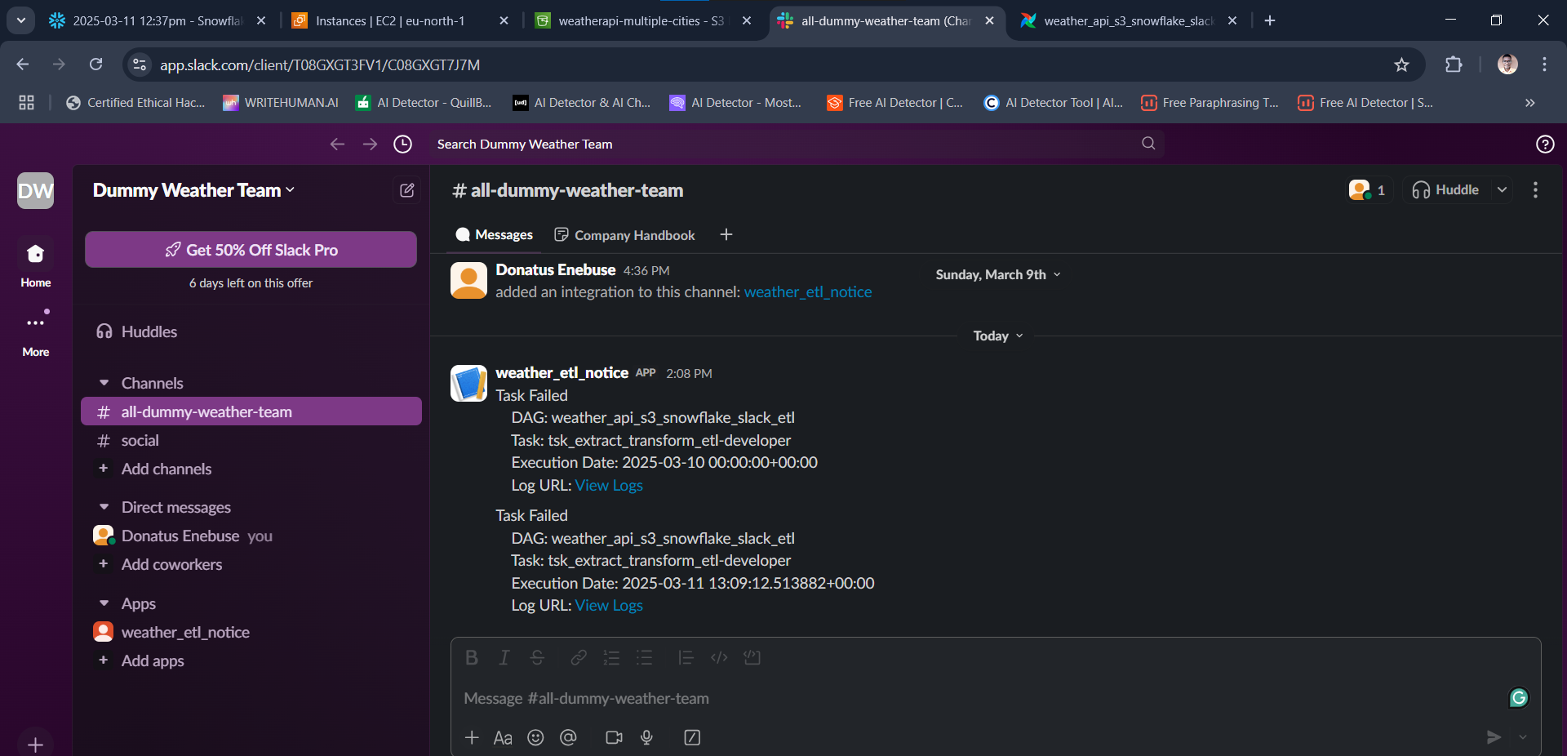Open Company Handbook tab

point(625,235)
